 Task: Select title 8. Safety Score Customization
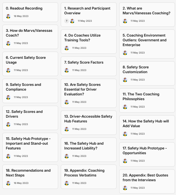click(136, 69)
